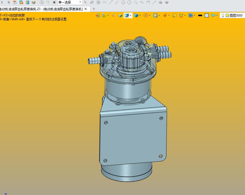Open dropdown beside monitor display icon
This screenshot has width=245, height=195.
tap(195, 15)
